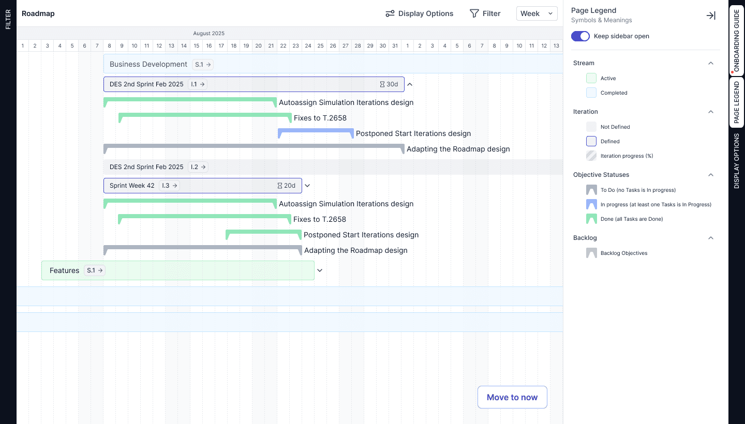Open the Week timescale dropdown

(x=537, y=13)
